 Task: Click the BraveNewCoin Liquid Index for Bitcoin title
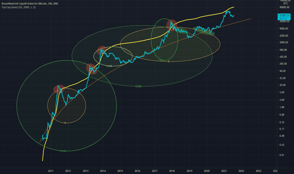click(x=30, y=3)
